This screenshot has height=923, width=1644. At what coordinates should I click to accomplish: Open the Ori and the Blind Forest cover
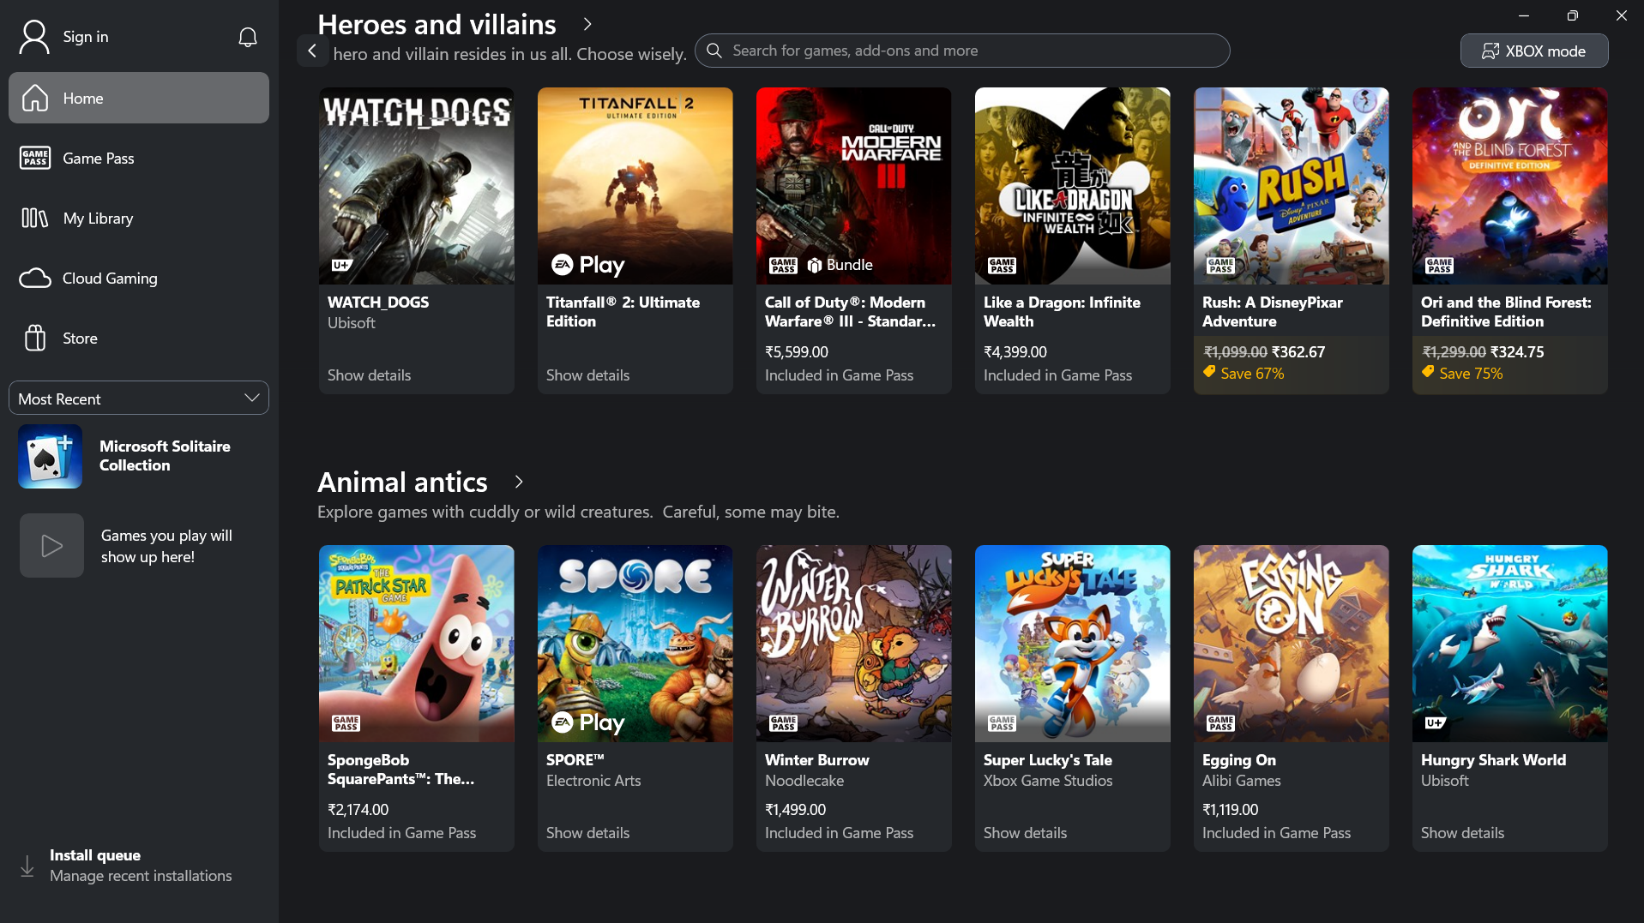click(1510, 186)
